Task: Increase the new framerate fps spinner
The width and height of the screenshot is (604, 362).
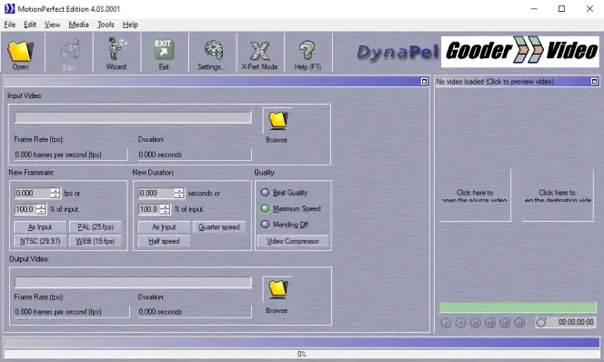Action: [55, 191]
